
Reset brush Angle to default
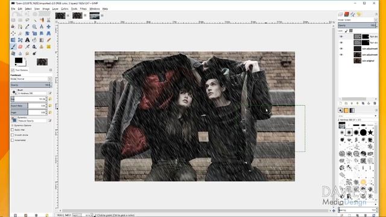50,112
